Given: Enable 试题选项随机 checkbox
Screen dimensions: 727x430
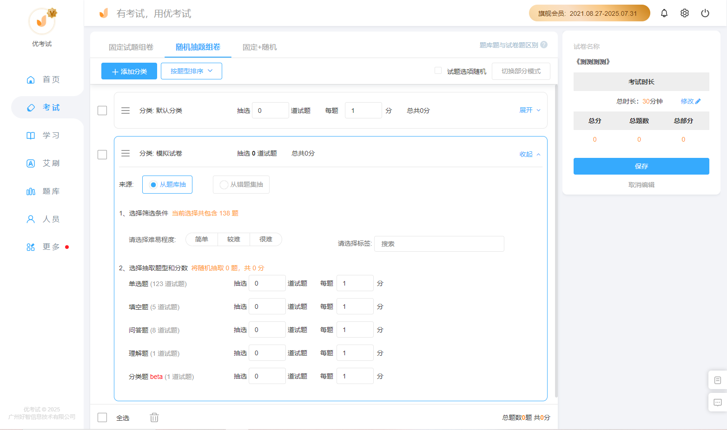Looking at the screenshot, I should tap(438, 71).
